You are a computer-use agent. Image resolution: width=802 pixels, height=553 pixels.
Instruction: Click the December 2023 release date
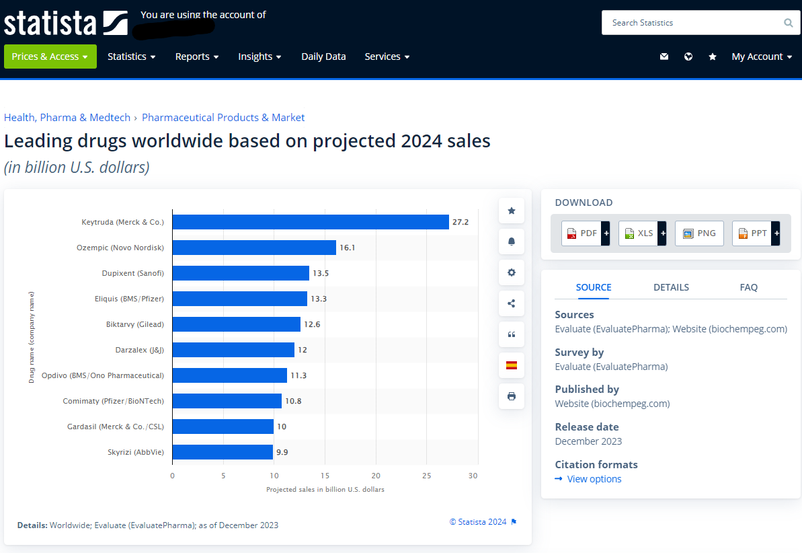pyautogui.click(x=588, y=441)
